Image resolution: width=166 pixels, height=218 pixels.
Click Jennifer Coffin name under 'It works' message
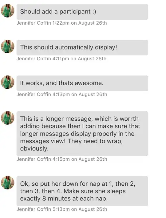(34, 95)
